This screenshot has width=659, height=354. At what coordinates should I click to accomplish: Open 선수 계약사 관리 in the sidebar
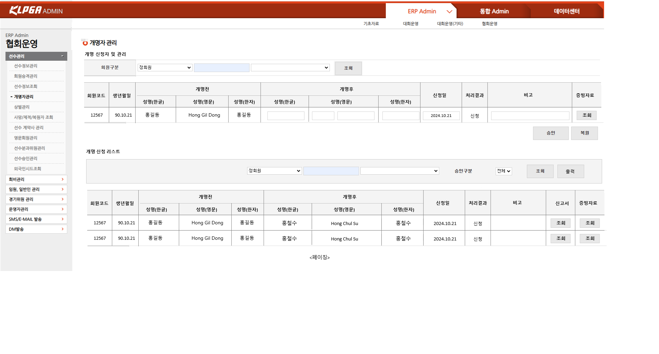pyautogui.click(x=28, y=128)
